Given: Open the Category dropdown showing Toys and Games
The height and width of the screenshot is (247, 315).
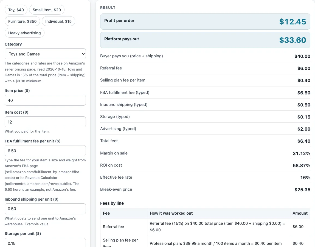Looking at the screenshot, I should click(x=45, y=54).
